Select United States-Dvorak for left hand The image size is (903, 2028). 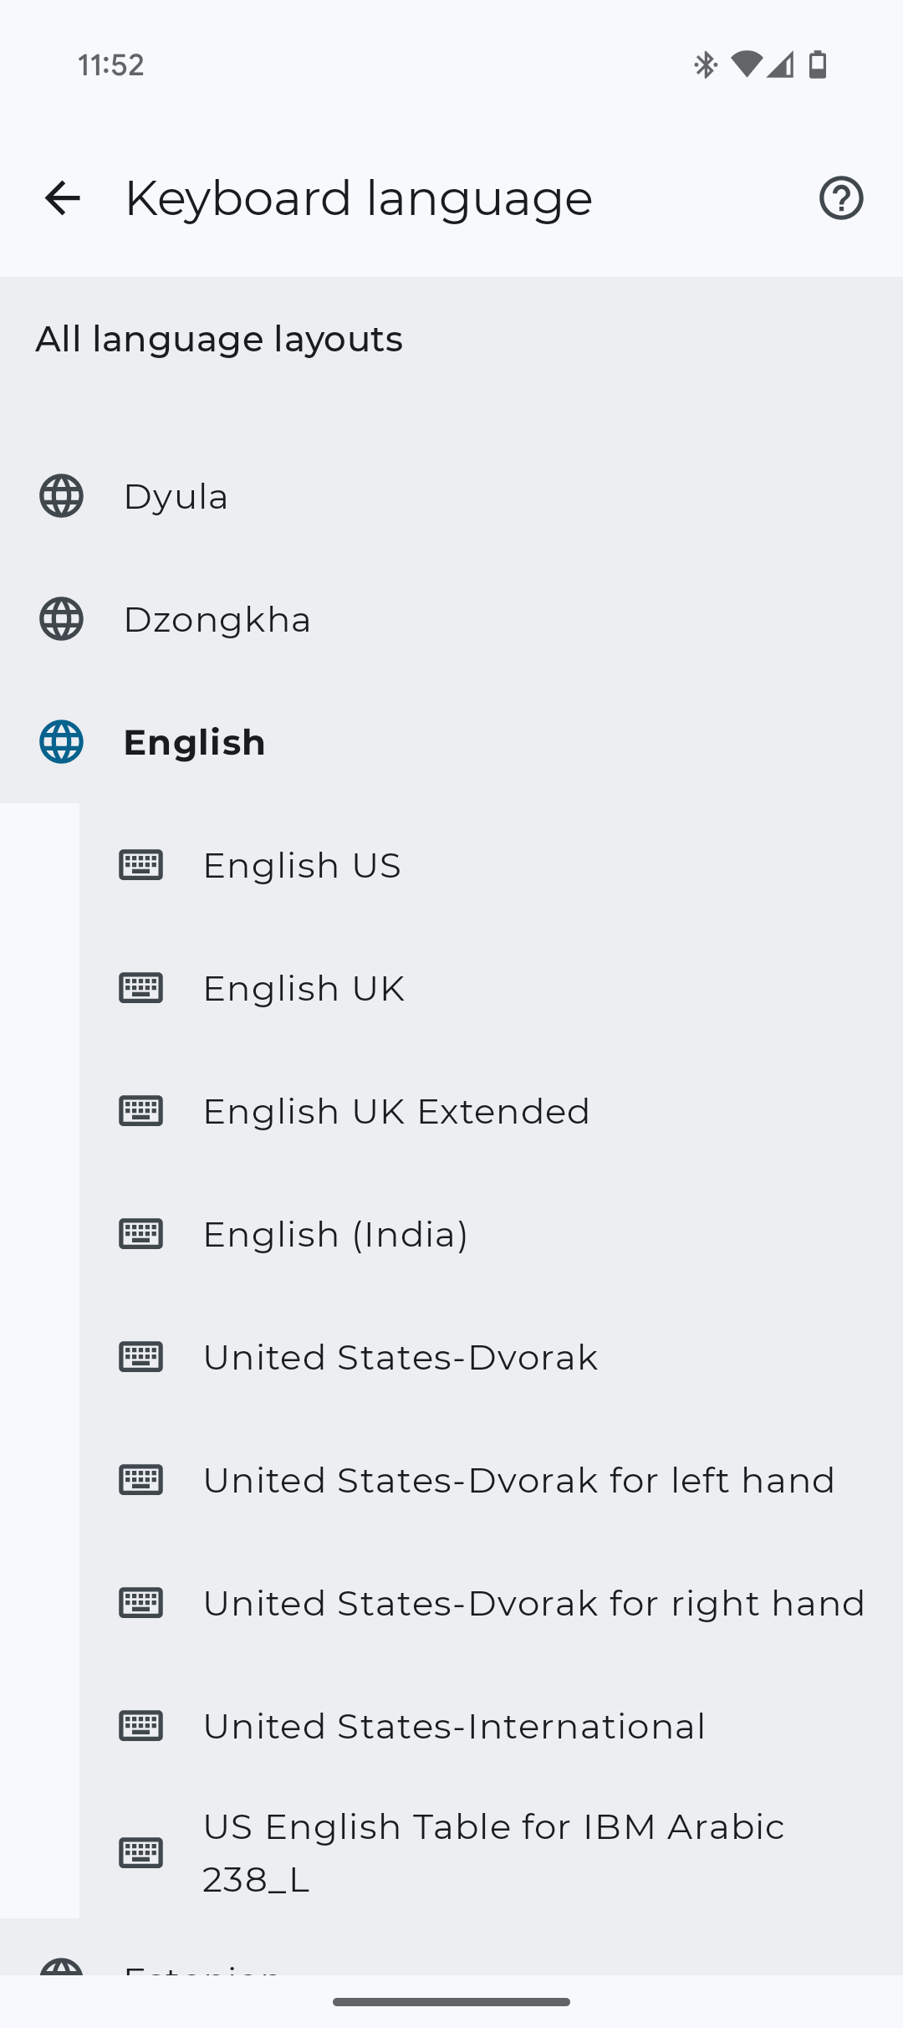[x=518, y=1480]
